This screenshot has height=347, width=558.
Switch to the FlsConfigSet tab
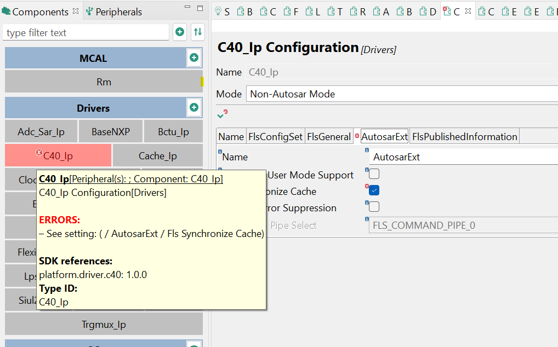275,136
